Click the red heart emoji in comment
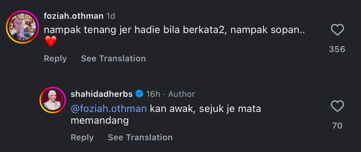 (51, 42)
